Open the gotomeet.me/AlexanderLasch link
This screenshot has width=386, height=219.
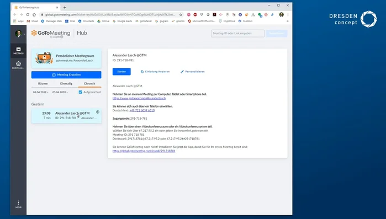click(139, 98)
